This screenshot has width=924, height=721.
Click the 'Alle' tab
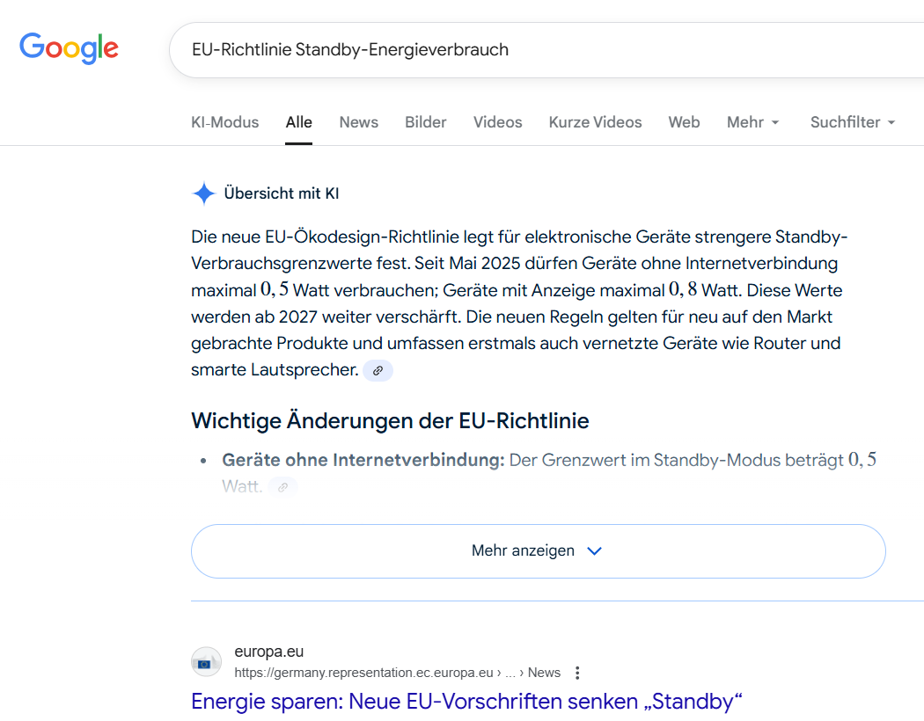tap(298, 122)
